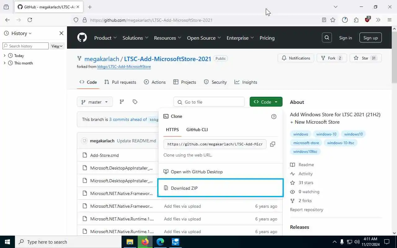
Task: Show more toolbar tools overflow chevrons
Action: [378, 20]
